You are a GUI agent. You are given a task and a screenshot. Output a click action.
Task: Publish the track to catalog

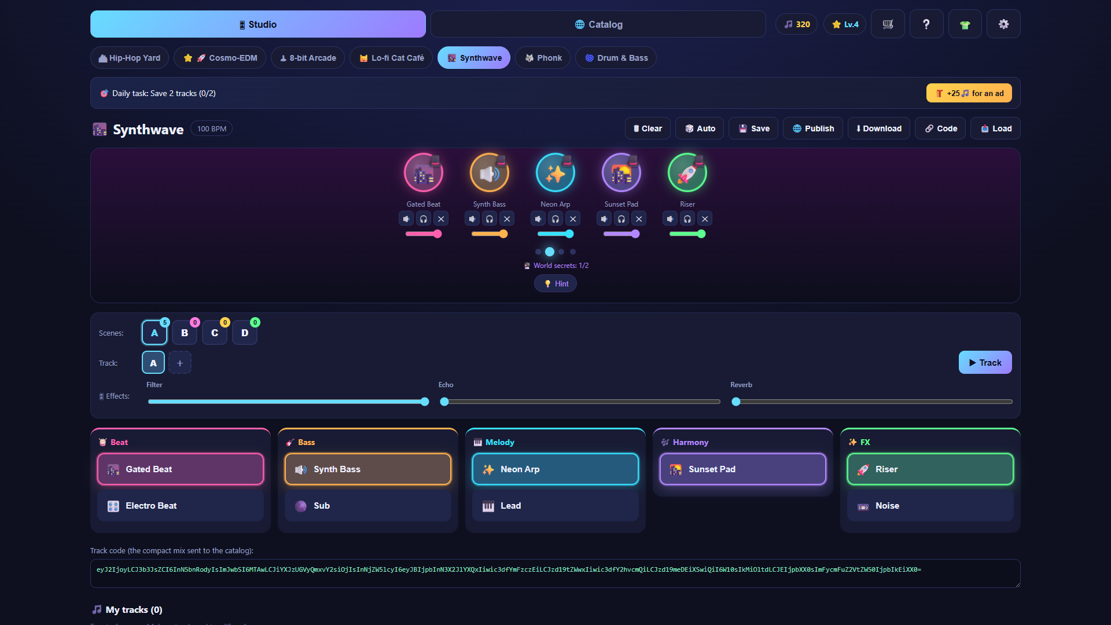(x=813, y=128)
